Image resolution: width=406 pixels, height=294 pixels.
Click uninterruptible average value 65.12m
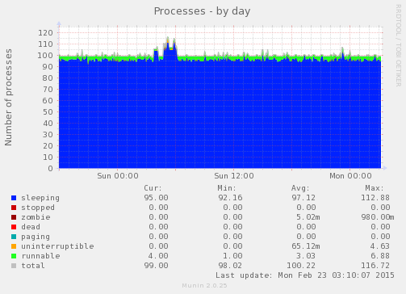point(306,246)
